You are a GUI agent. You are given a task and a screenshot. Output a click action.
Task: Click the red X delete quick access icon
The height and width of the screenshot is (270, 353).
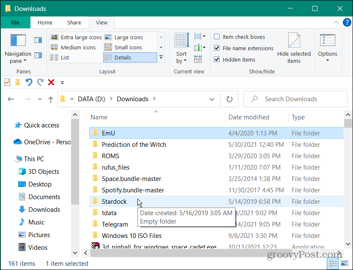coord(51,83)
